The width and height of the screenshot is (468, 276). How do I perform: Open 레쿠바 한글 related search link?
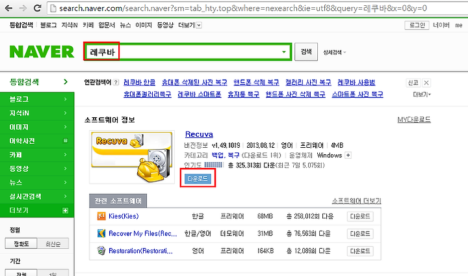coord(139,82)
